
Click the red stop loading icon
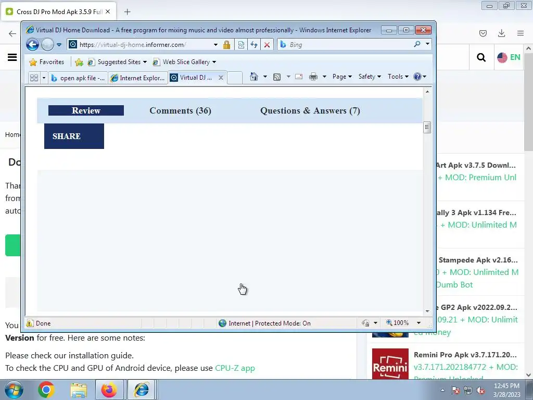(267, 45)
